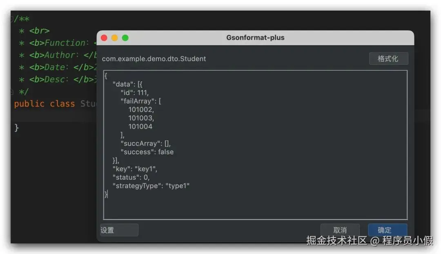Close the Gsonformat-plus dialog with red button
441x254 pixels.
(104, 38)
